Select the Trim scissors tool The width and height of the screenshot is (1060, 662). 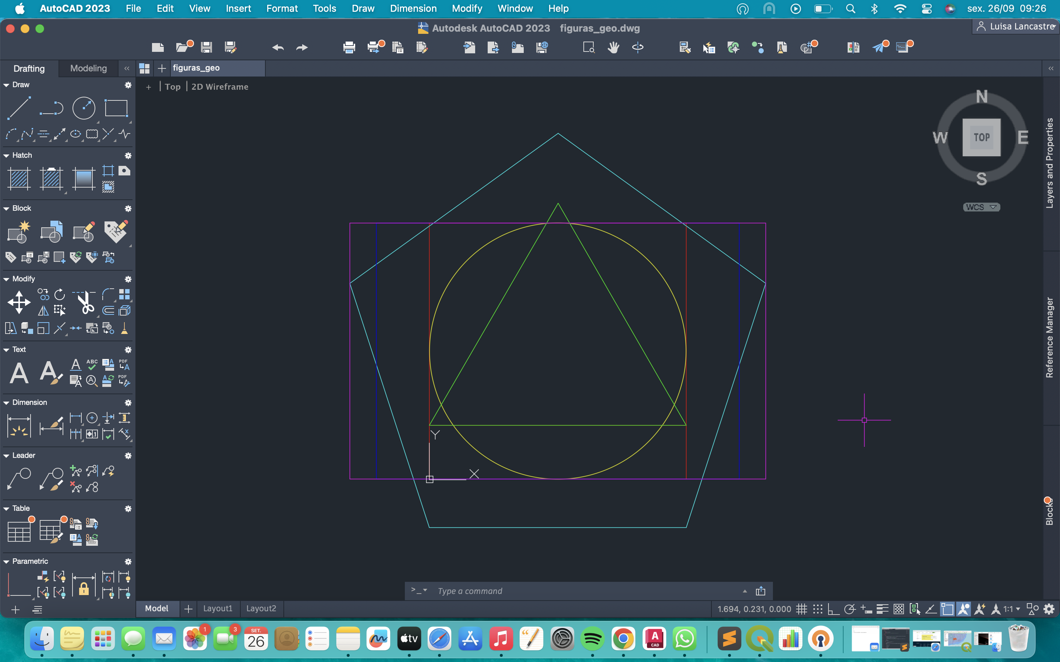(x=86, y=302)
